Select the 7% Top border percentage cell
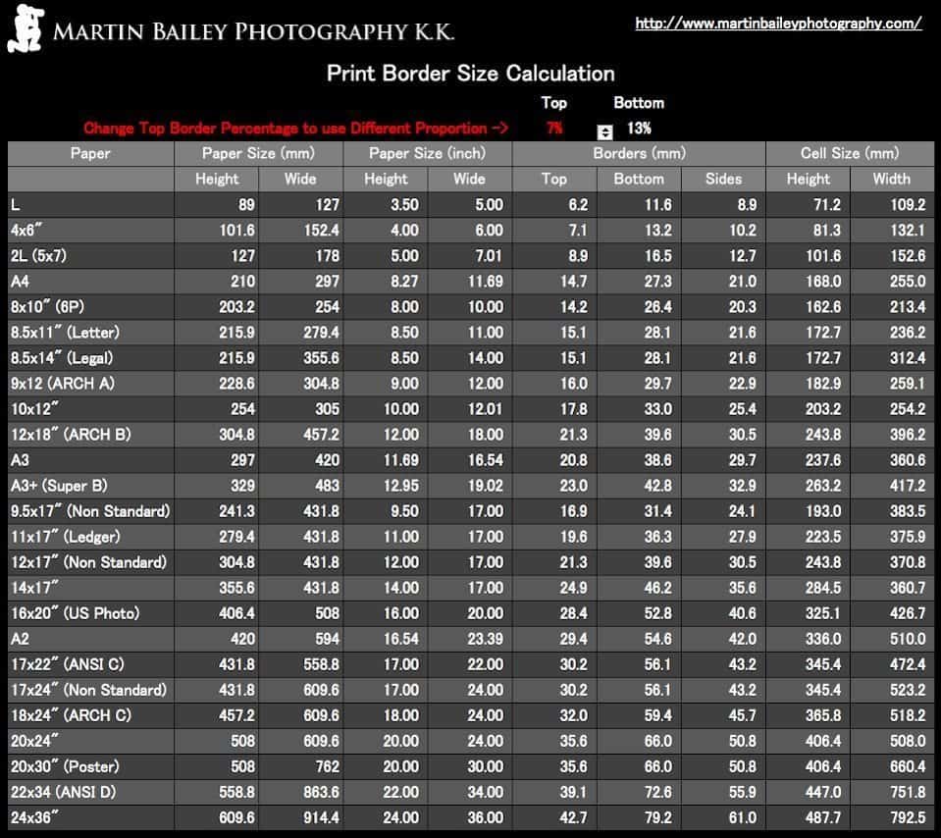Viewport: 941px width, 838px height. click(554, 128)
